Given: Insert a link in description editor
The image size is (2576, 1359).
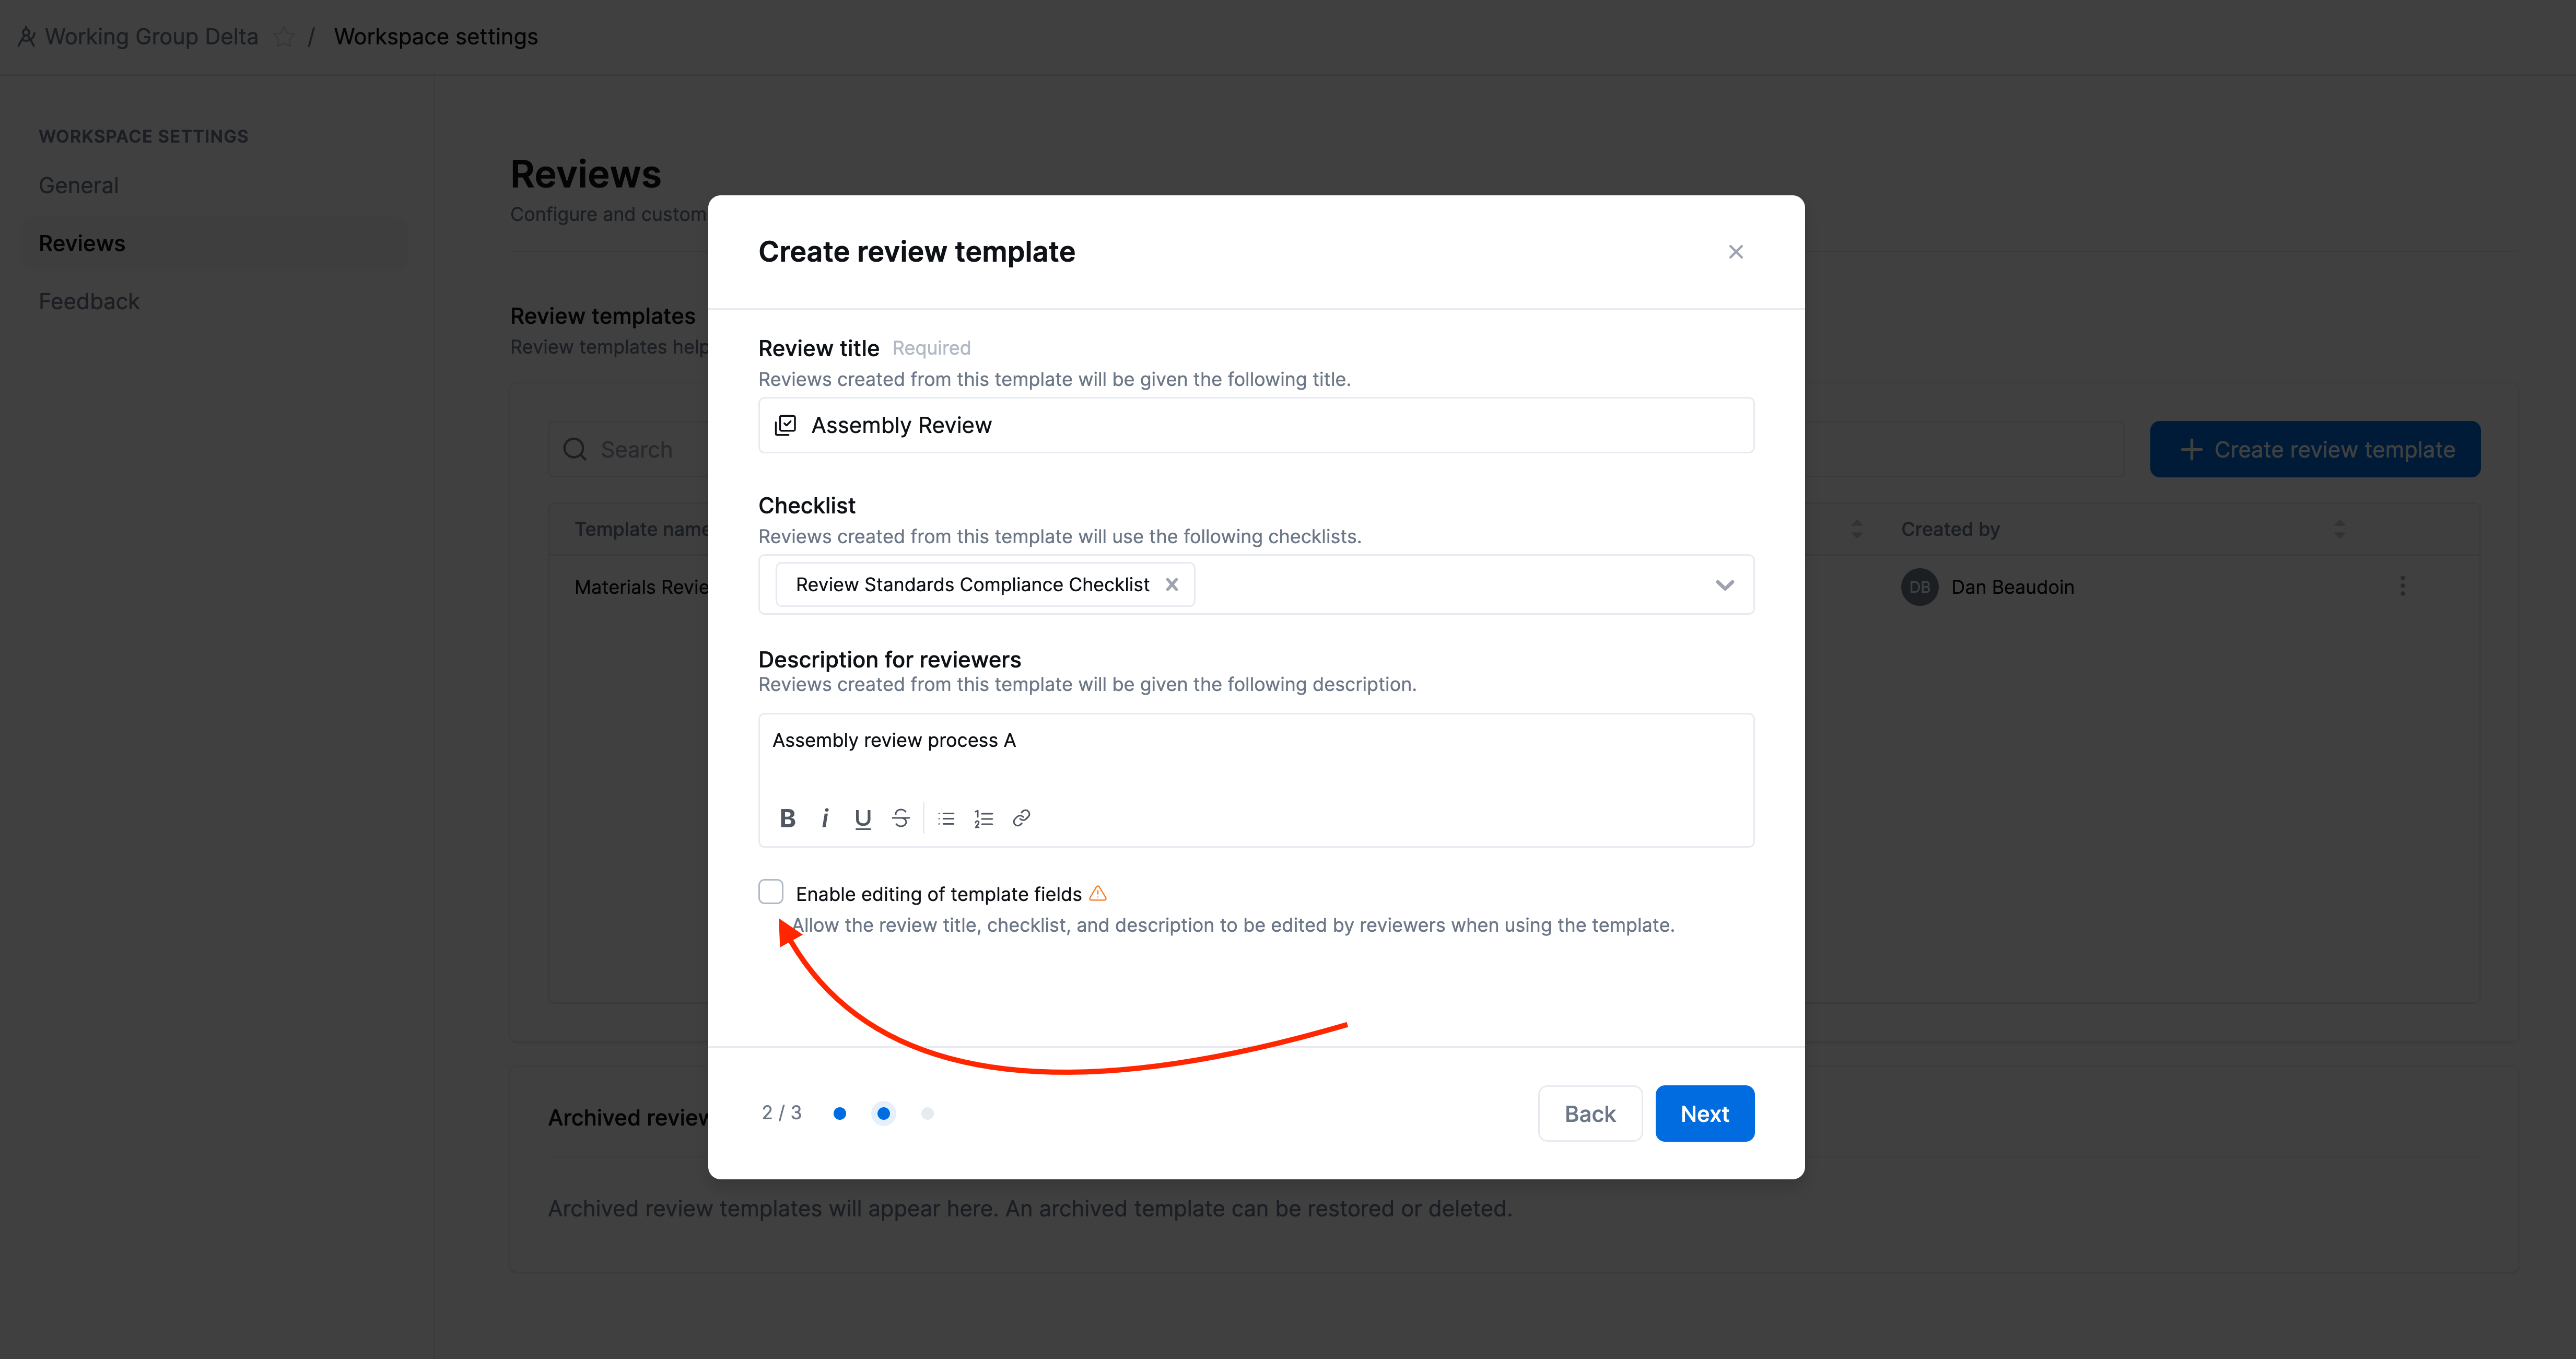Looking at the screenshot, I should (x=1021, y=818).
